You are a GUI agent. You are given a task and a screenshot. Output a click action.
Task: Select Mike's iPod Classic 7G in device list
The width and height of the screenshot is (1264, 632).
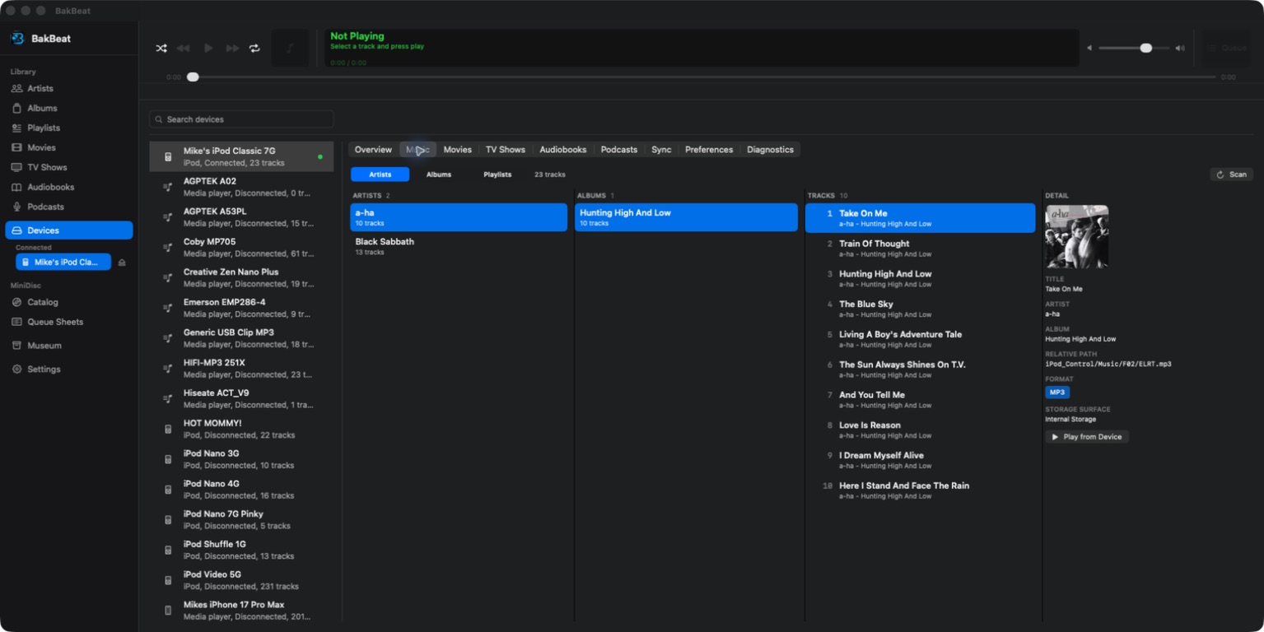241,156
